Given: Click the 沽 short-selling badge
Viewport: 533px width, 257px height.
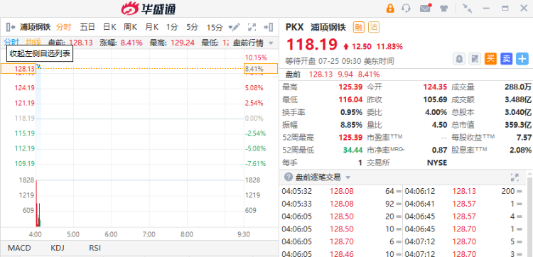Looking at the screenshot, I should point(374,27).
